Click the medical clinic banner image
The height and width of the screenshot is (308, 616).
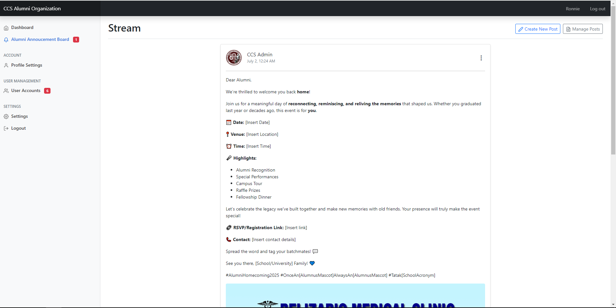pyautogui.click(x=355, y=296)
